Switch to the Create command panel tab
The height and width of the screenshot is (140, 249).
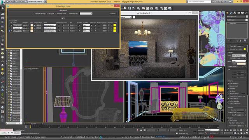pos(227,13)
